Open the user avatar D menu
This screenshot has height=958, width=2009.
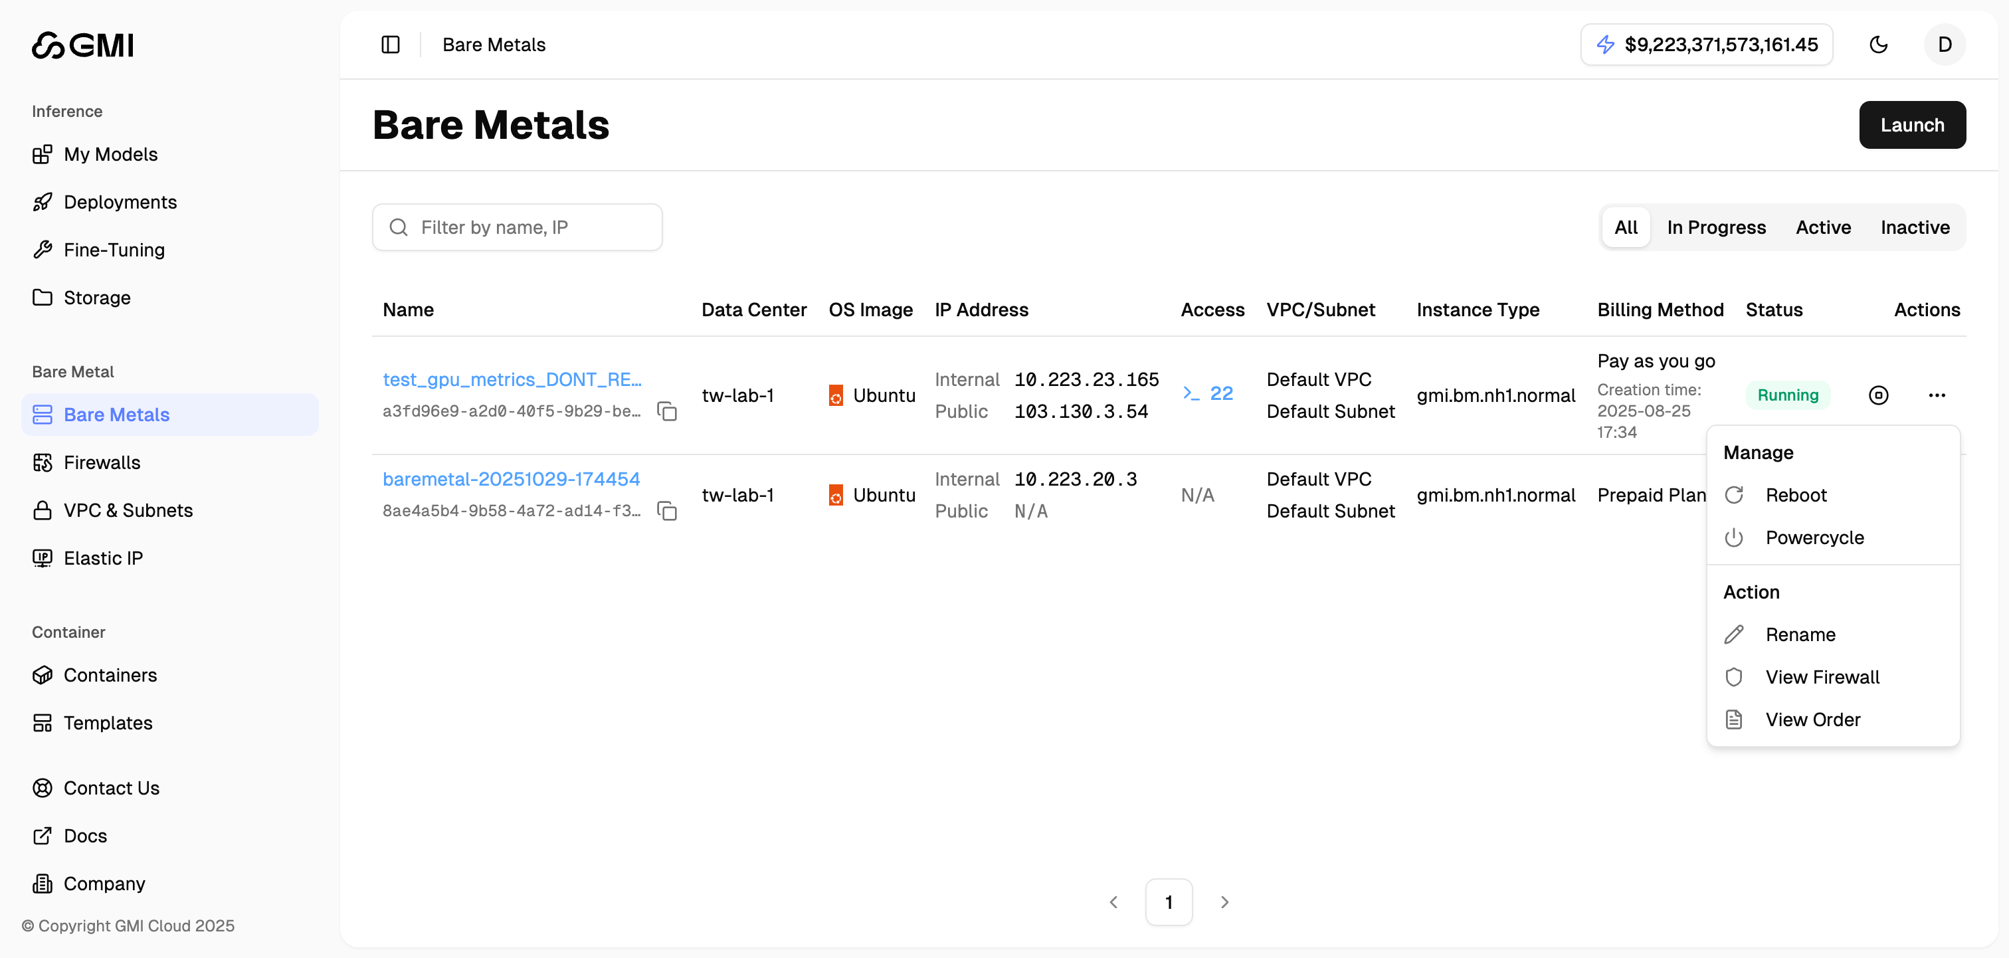1945,45
